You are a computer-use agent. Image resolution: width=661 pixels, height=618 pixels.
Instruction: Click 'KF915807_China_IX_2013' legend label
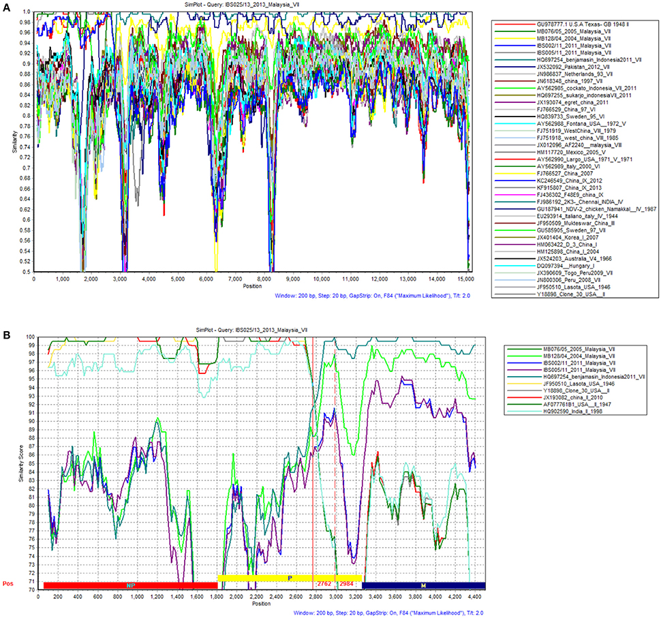pos(569,188)
